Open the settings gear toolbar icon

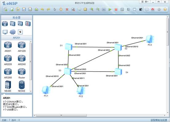tap(159, 10)
